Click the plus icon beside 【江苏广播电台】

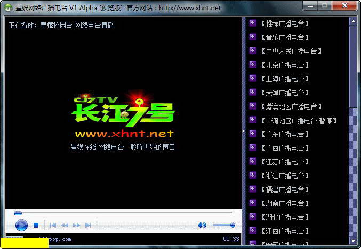253,161
